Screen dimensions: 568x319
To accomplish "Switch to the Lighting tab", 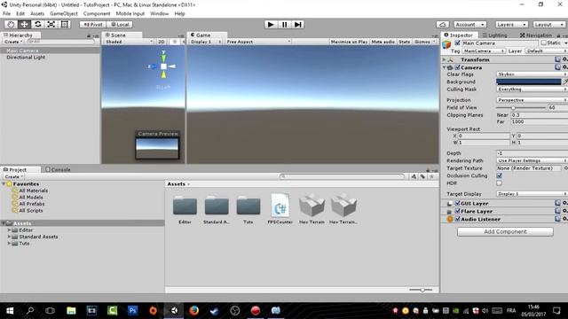I will (494, 35).
